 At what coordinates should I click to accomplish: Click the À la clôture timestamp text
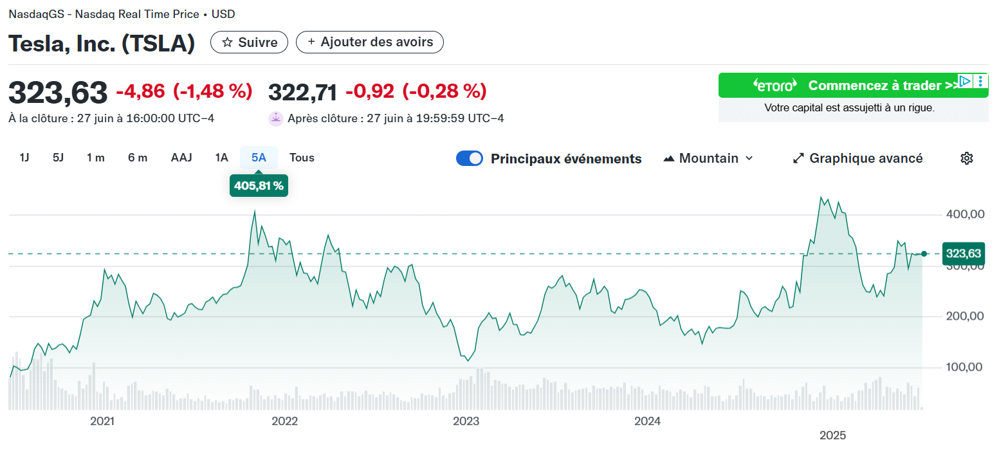tap(111, 119)
